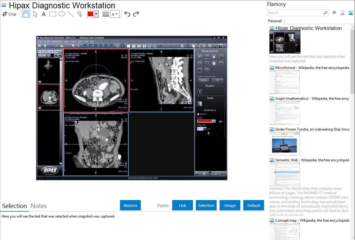Screen dimensions: 355x240
Task: Paste as Image
Action: click(x=230, y=205)
